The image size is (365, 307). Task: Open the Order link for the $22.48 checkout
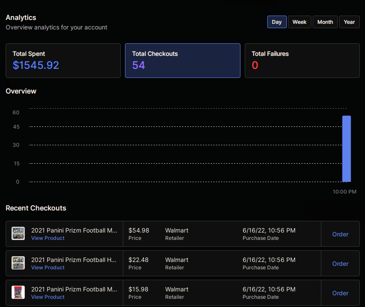point(340,263)
